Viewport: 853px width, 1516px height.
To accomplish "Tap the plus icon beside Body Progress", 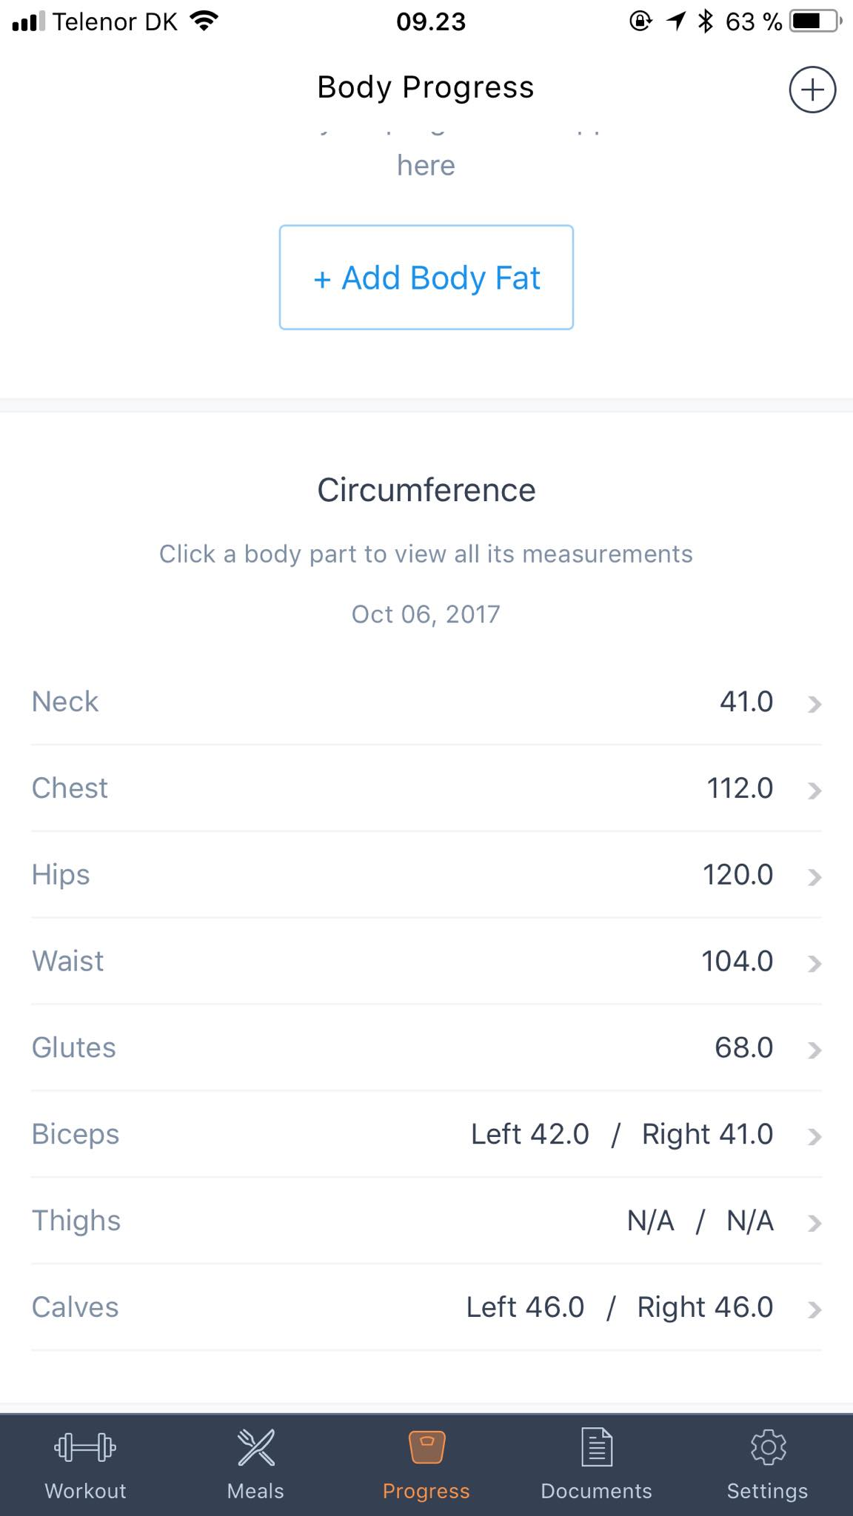I will tap(812, 90).
